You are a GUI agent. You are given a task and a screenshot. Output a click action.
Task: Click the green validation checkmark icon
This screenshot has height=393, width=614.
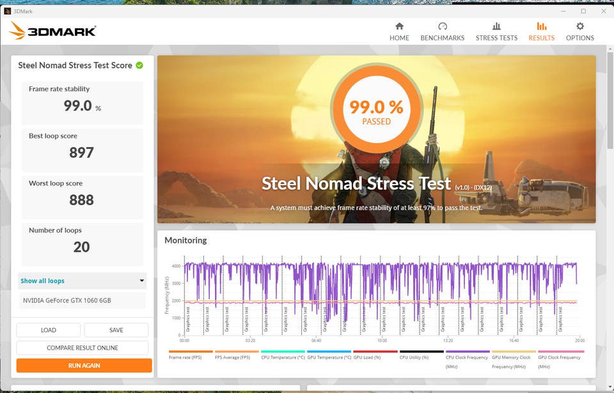coord(139,65)
